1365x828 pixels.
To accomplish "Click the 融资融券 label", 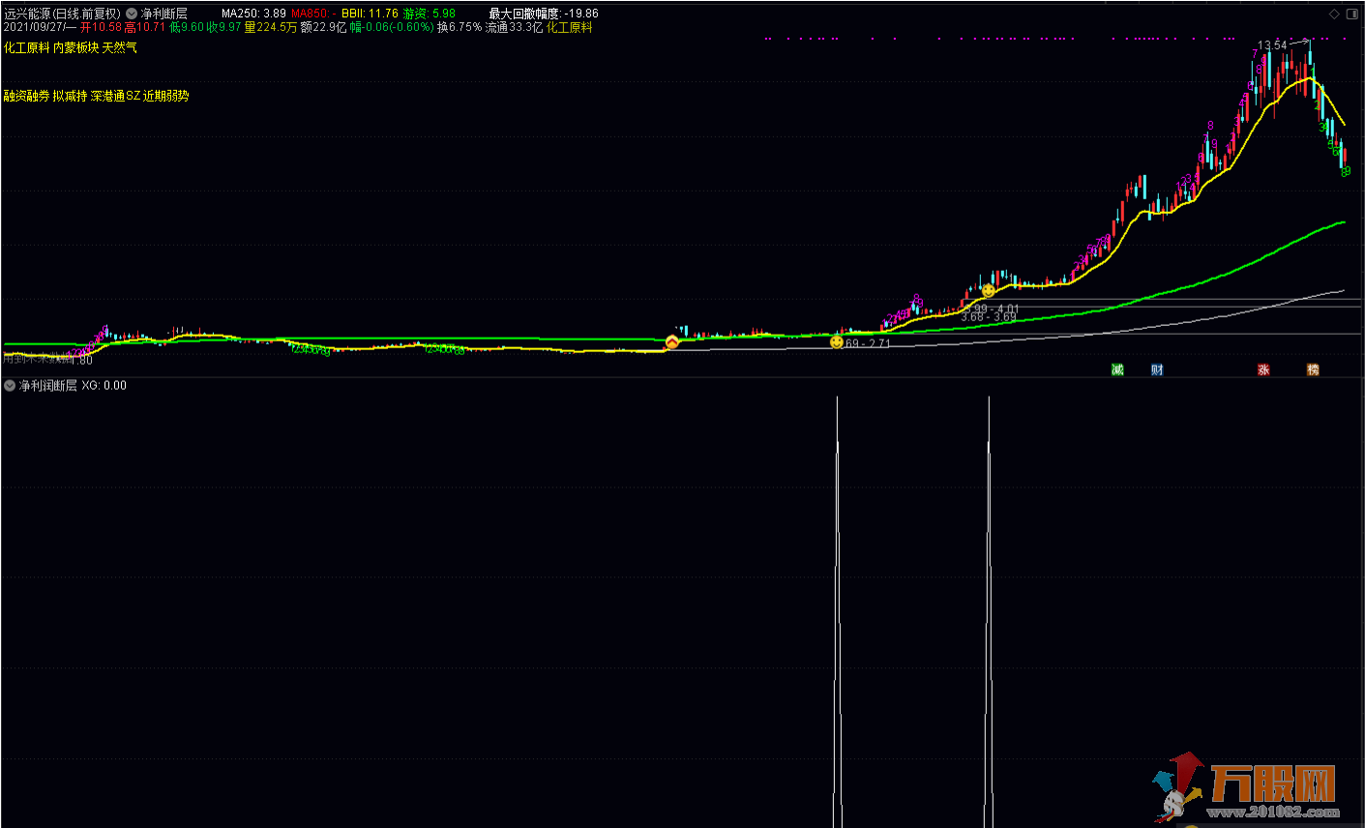I will [x=26, y=96].
